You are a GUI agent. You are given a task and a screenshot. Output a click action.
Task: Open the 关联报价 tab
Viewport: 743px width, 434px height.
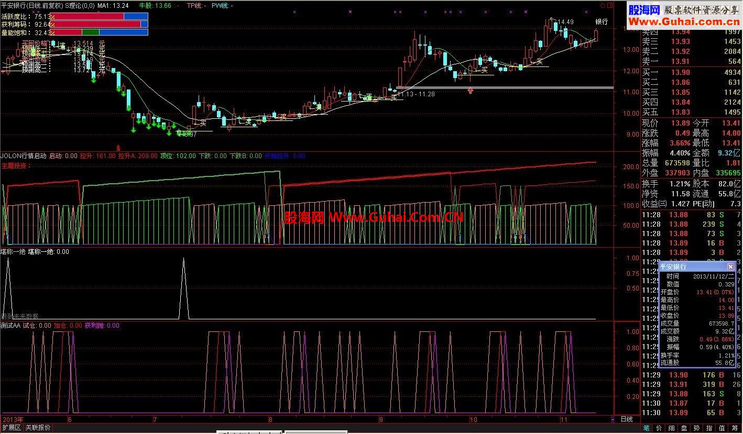coord(38,428)
